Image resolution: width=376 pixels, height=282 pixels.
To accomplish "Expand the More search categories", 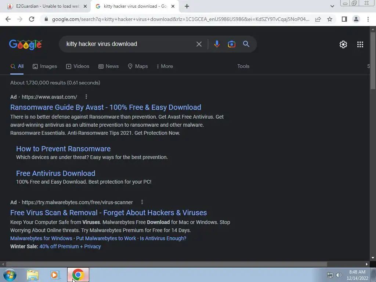I will [x=164, y=66].
